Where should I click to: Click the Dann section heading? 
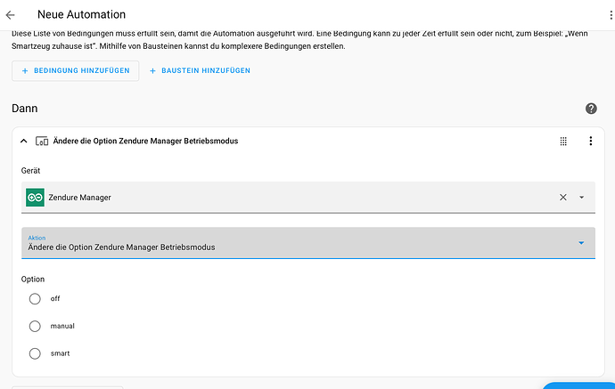pos(25,109)
